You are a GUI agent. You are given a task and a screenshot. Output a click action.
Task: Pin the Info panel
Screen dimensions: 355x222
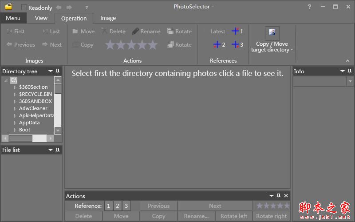(350, 71)
